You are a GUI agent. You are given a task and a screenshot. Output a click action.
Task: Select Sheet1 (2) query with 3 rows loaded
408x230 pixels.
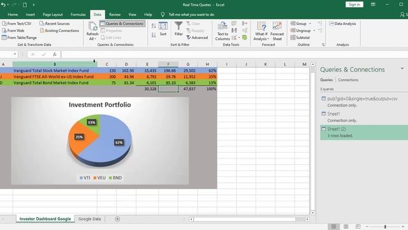tap(364, 132)
